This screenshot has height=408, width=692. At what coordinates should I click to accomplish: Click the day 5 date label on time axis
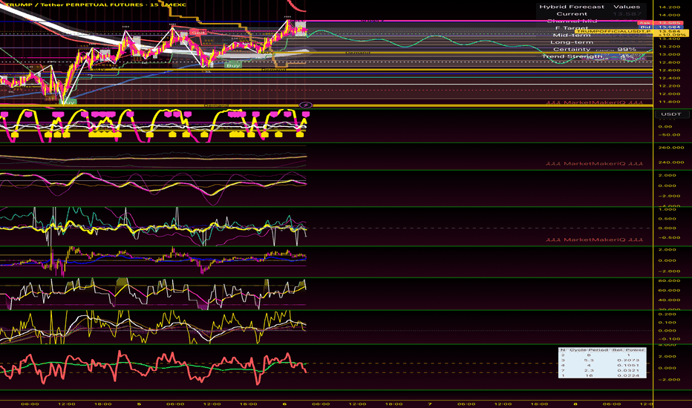point(139,404)
